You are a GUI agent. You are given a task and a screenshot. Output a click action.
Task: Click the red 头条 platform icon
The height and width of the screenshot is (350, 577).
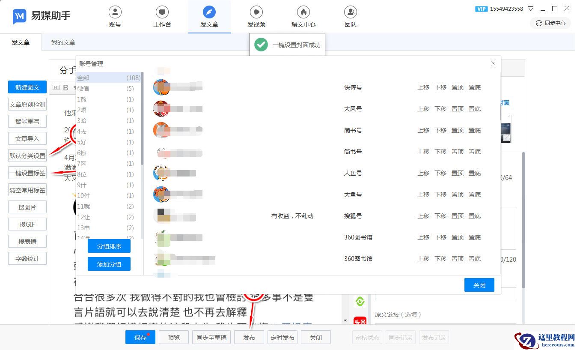pyautogui.click(x=360, y=322)
